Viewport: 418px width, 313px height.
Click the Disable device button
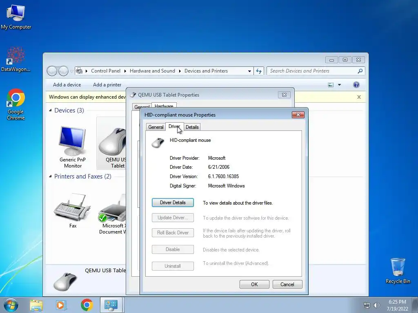pyautogui.click(x=173, y=249)
